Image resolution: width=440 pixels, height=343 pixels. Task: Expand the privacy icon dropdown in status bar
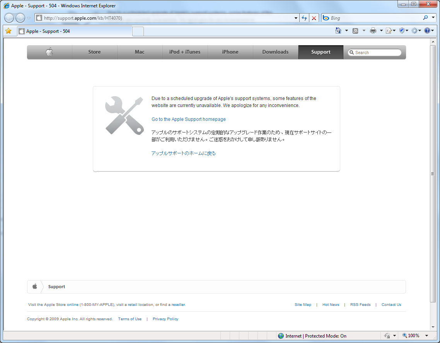point(394,336)
